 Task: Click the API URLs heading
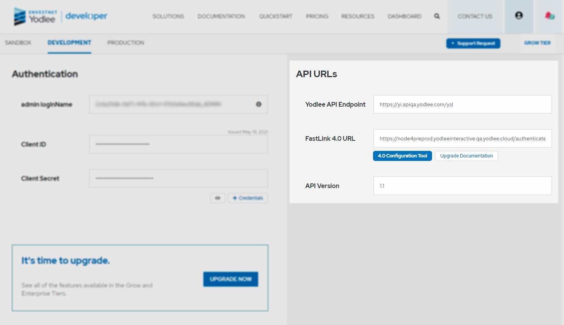(316, 74)
